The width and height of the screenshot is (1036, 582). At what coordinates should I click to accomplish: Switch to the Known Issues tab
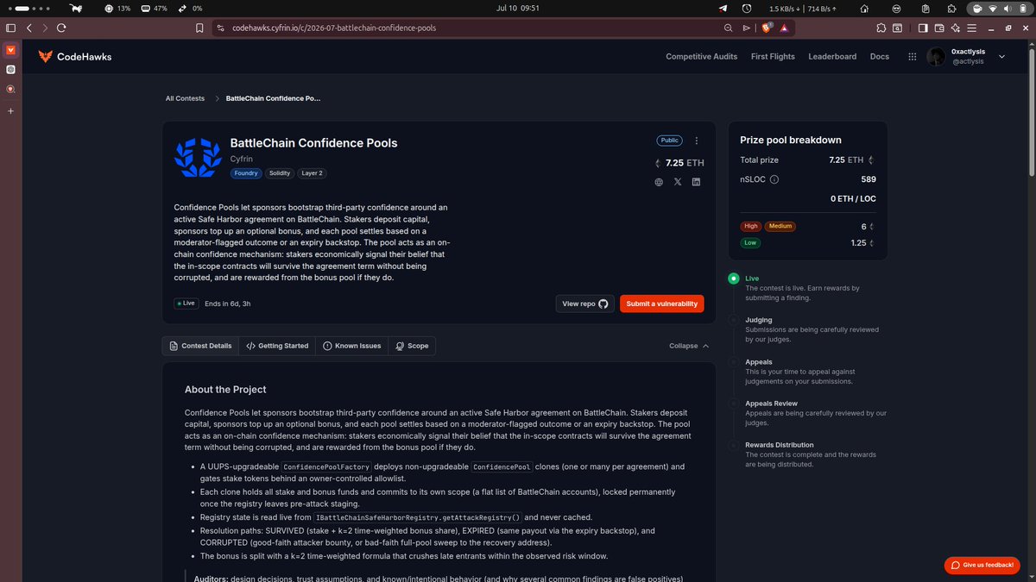pos(351,346)
